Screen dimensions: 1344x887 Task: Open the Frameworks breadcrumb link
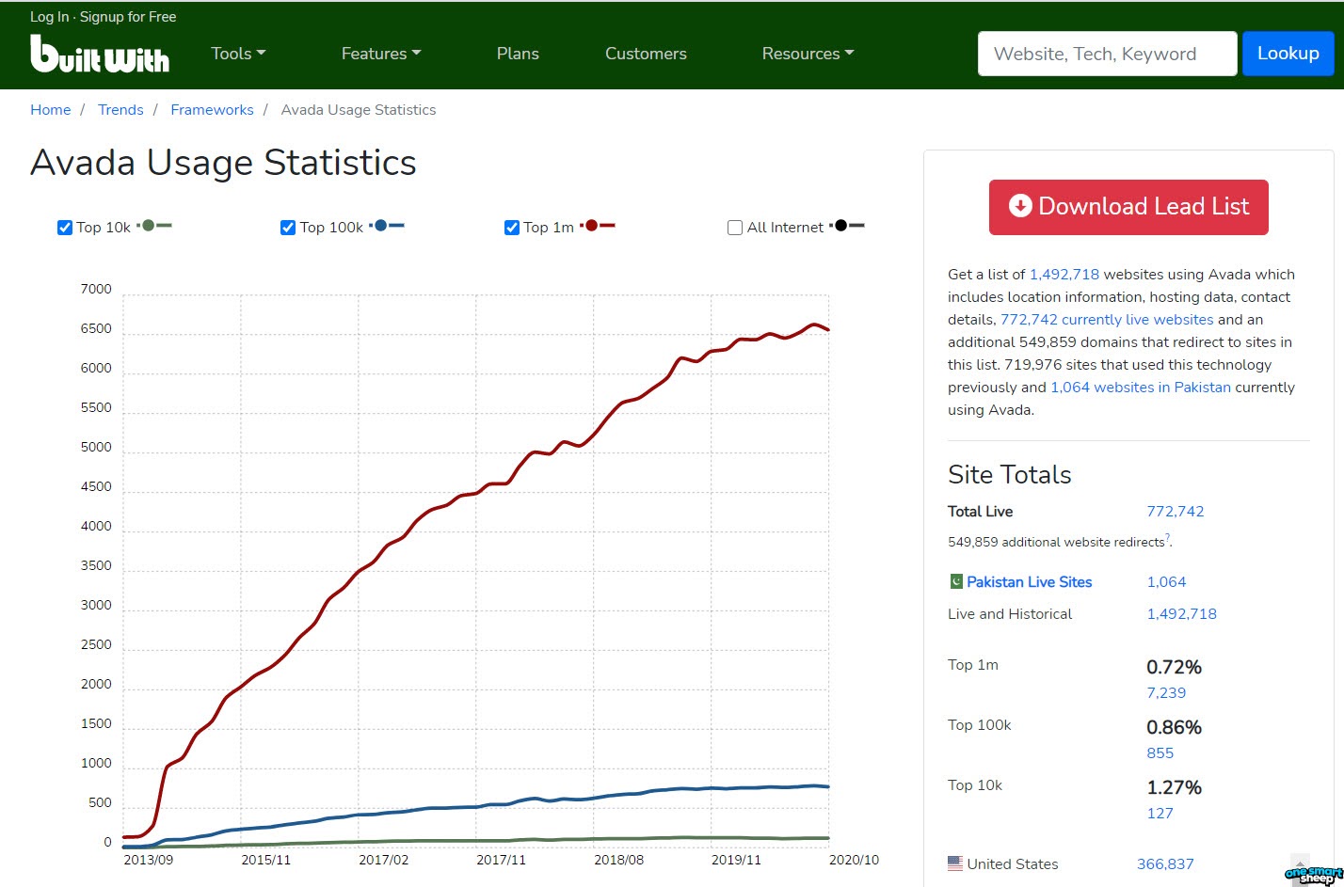click(x=212, y=110)
